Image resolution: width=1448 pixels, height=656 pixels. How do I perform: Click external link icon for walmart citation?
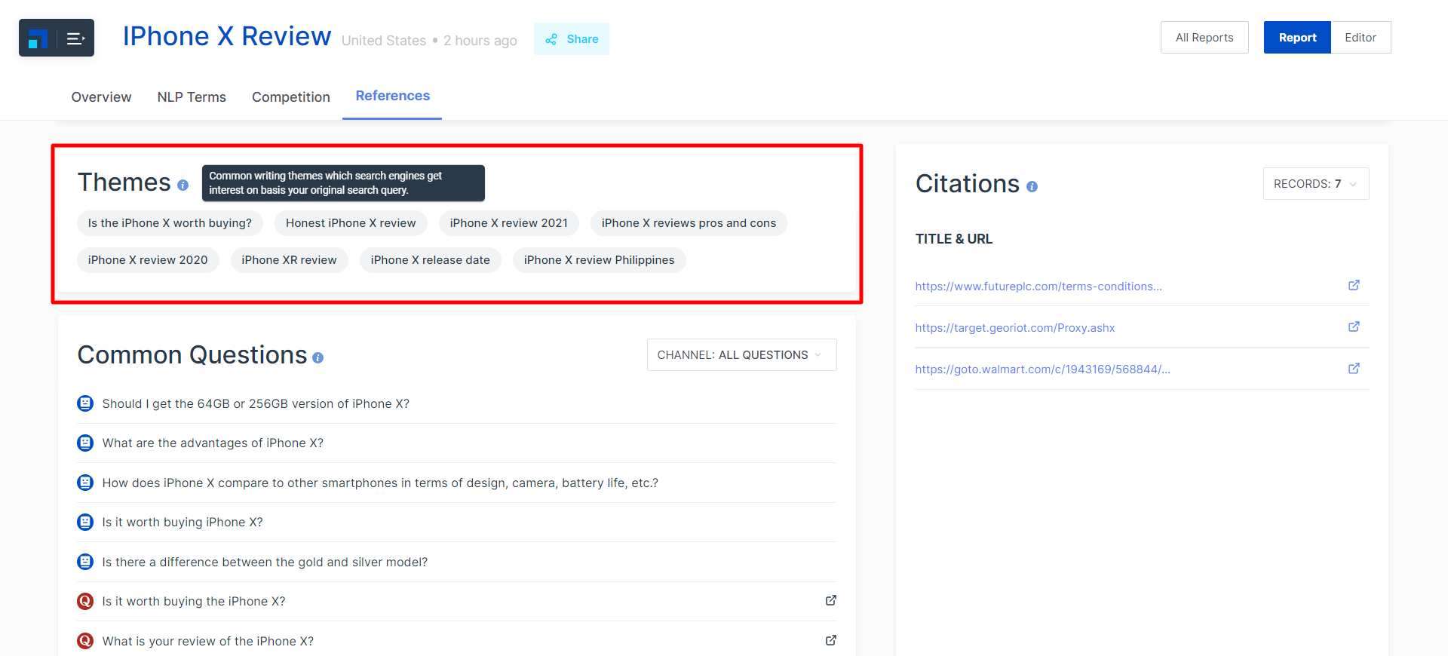click(1354, 368)
